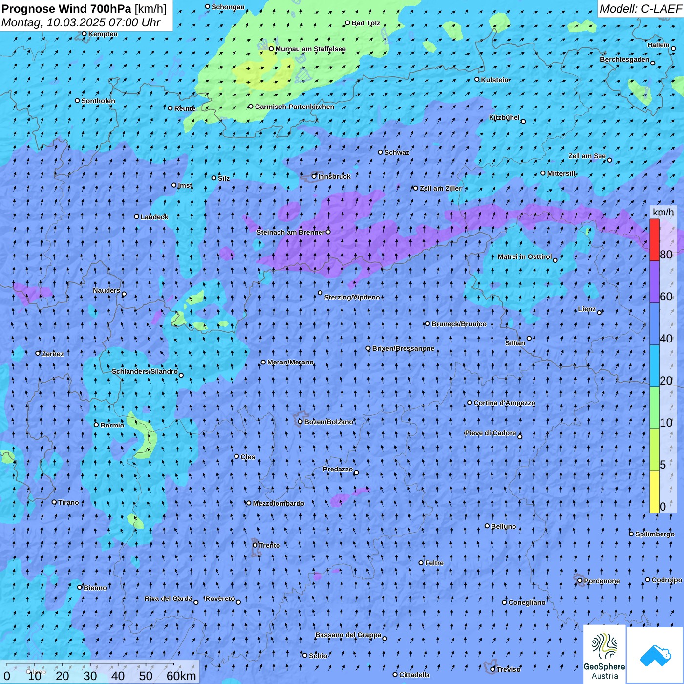Click the Tirano label
Viewport: 684px width, 684px height.
coord(68,502)
